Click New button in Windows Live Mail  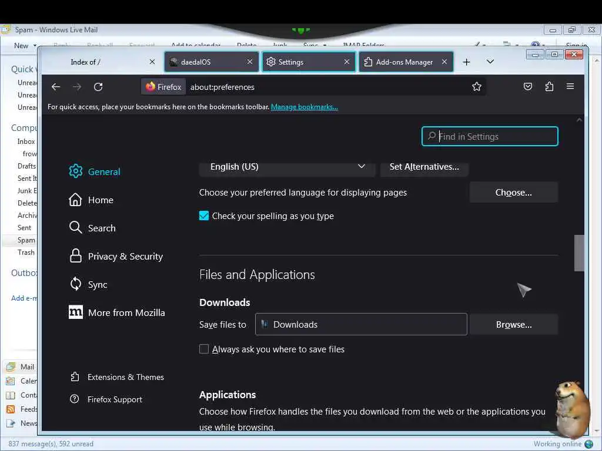coord(21,46)
